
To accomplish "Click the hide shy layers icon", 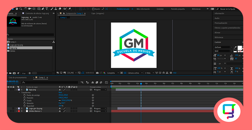I will pos(93,82).
